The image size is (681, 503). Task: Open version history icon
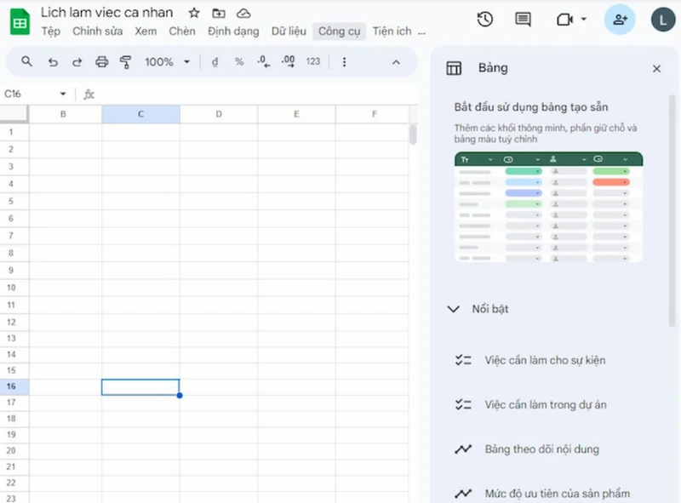pos(484,18)
